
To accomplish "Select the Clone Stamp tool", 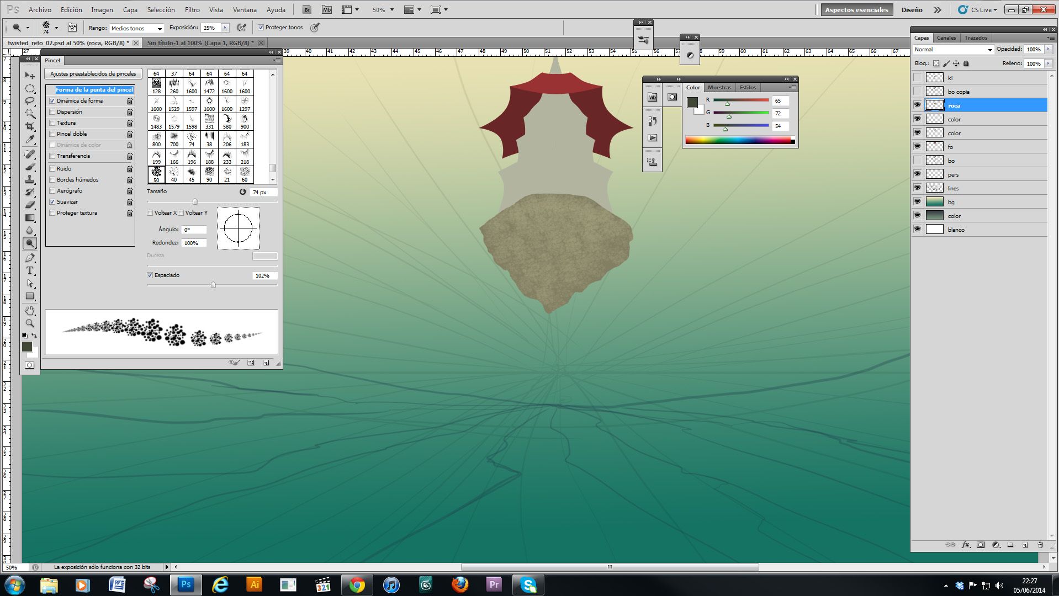I will pos(30,179).
